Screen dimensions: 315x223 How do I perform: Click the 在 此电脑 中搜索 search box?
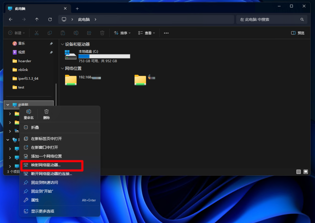[272, 20]
